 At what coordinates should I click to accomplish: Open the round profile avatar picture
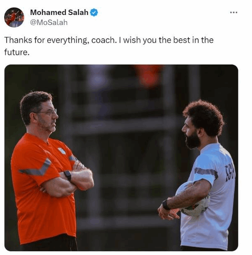point(14,17)
